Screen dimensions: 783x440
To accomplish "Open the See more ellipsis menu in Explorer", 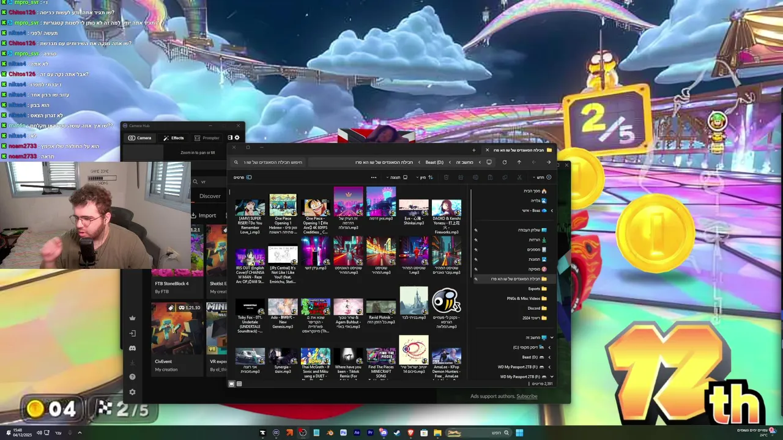I will pyautogui.click(x=373, y=177).
